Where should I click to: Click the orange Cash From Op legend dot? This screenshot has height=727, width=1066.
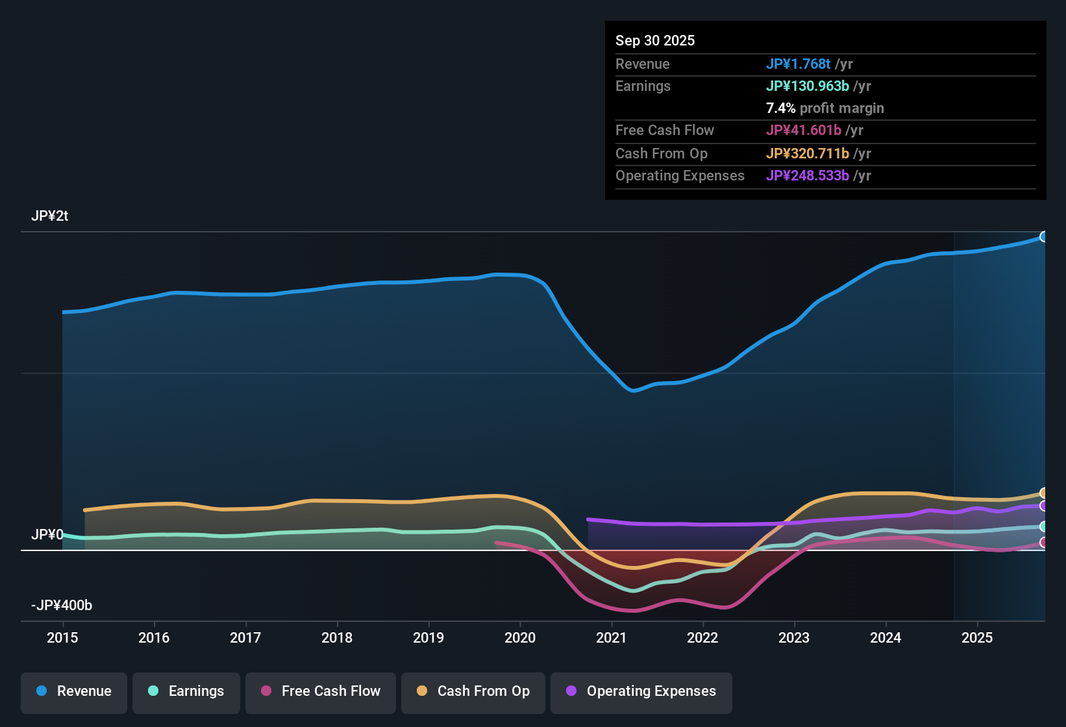(422, 691)
